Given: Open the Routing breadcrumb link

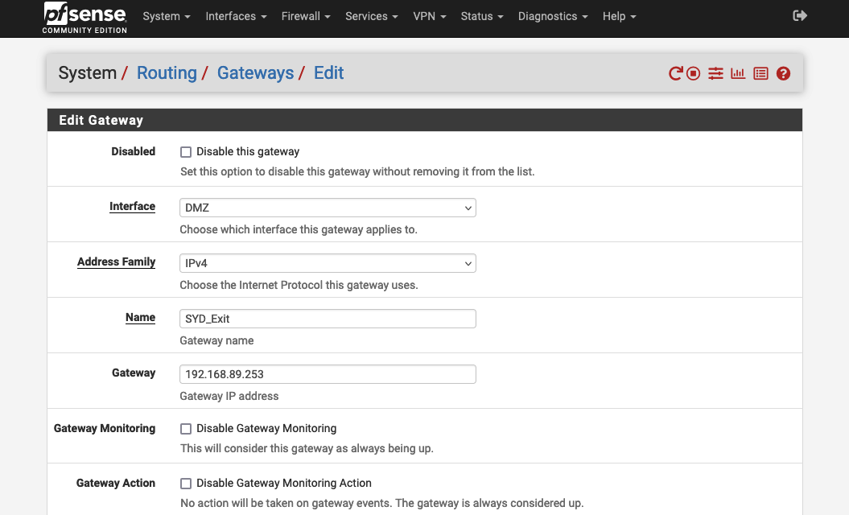Looking at the screenshot, I should [x=167, y=72].
